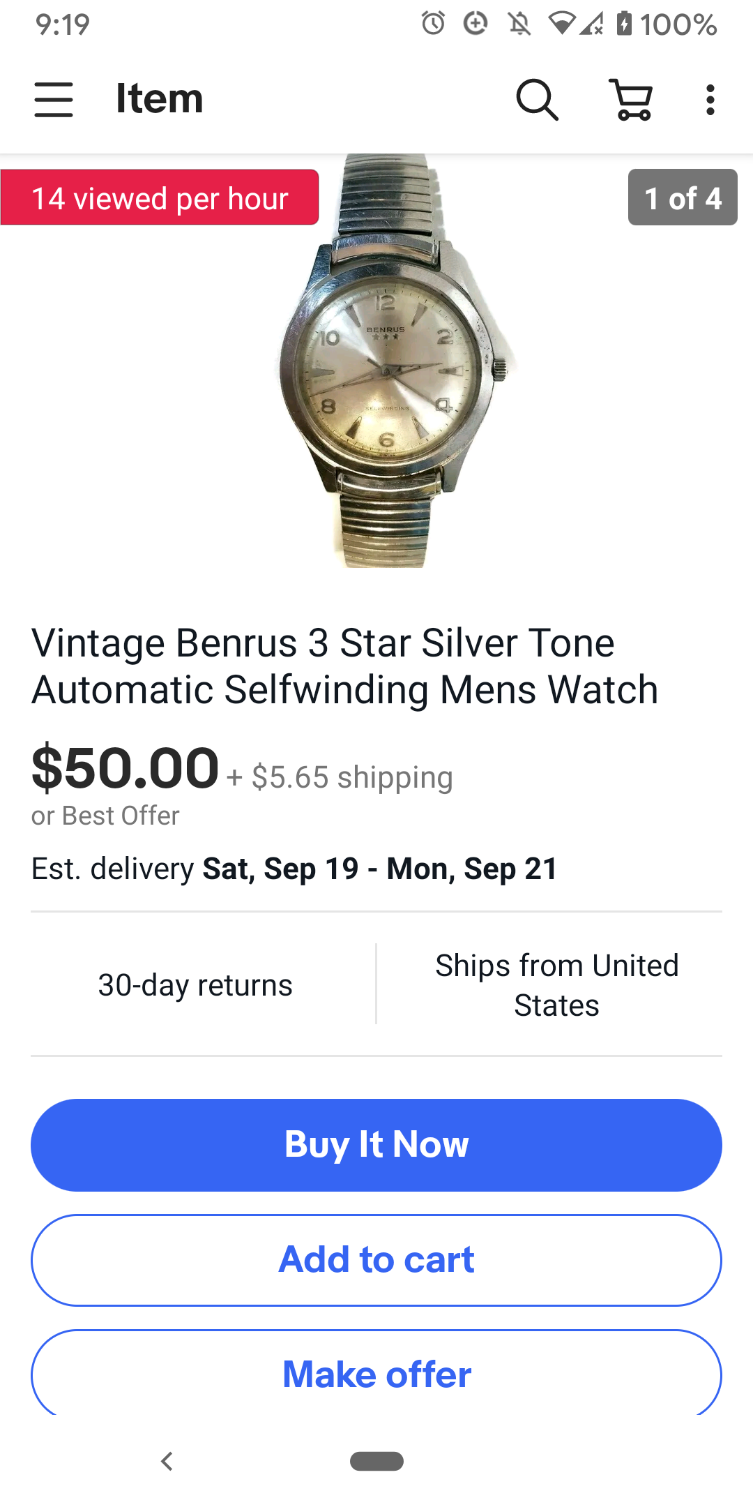Open the hamburger navigation menu
Viewport: 753px width, 1507px height.
pyautogui.click(x=54, y=99)
